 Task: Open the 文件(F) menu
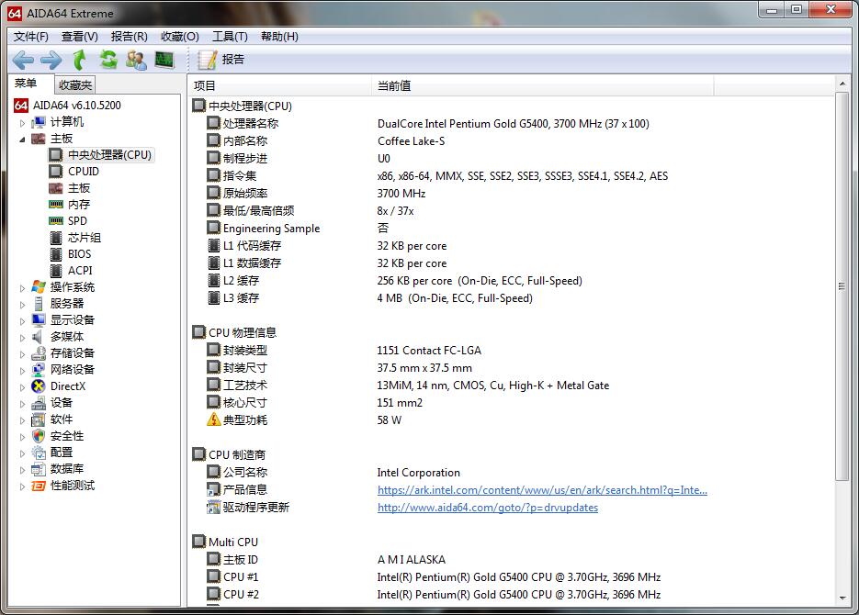pos(30,37)
